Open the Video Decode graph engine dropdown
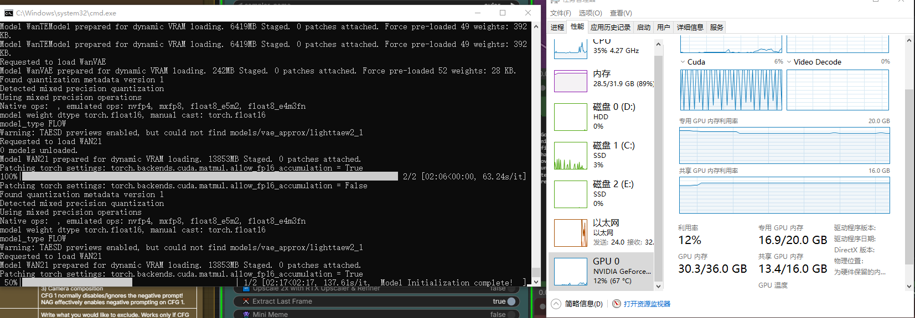Image resolution: width=915 pixels, height=318 pixels. tap(789, 62)
